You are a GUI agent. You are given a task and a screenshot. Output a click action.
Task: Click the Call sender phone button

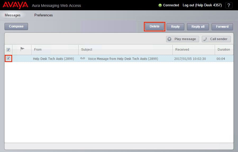[216, 39]
